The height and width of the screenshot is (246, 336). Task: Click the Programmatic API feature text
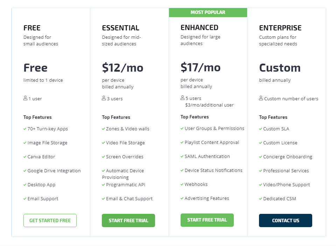point(125,184)
